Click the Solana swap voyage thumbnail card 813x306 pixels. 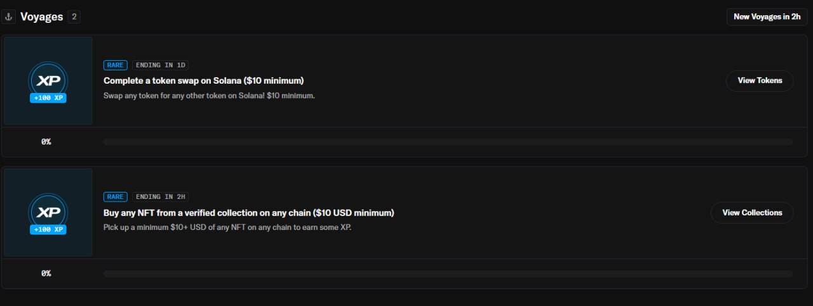pyautogui.click(x=48, y=80)
